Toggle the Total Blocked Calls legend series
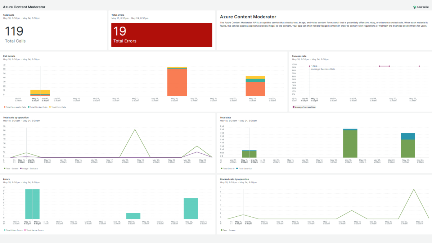The width and height of the screenshot is (432, 243). 37,107
